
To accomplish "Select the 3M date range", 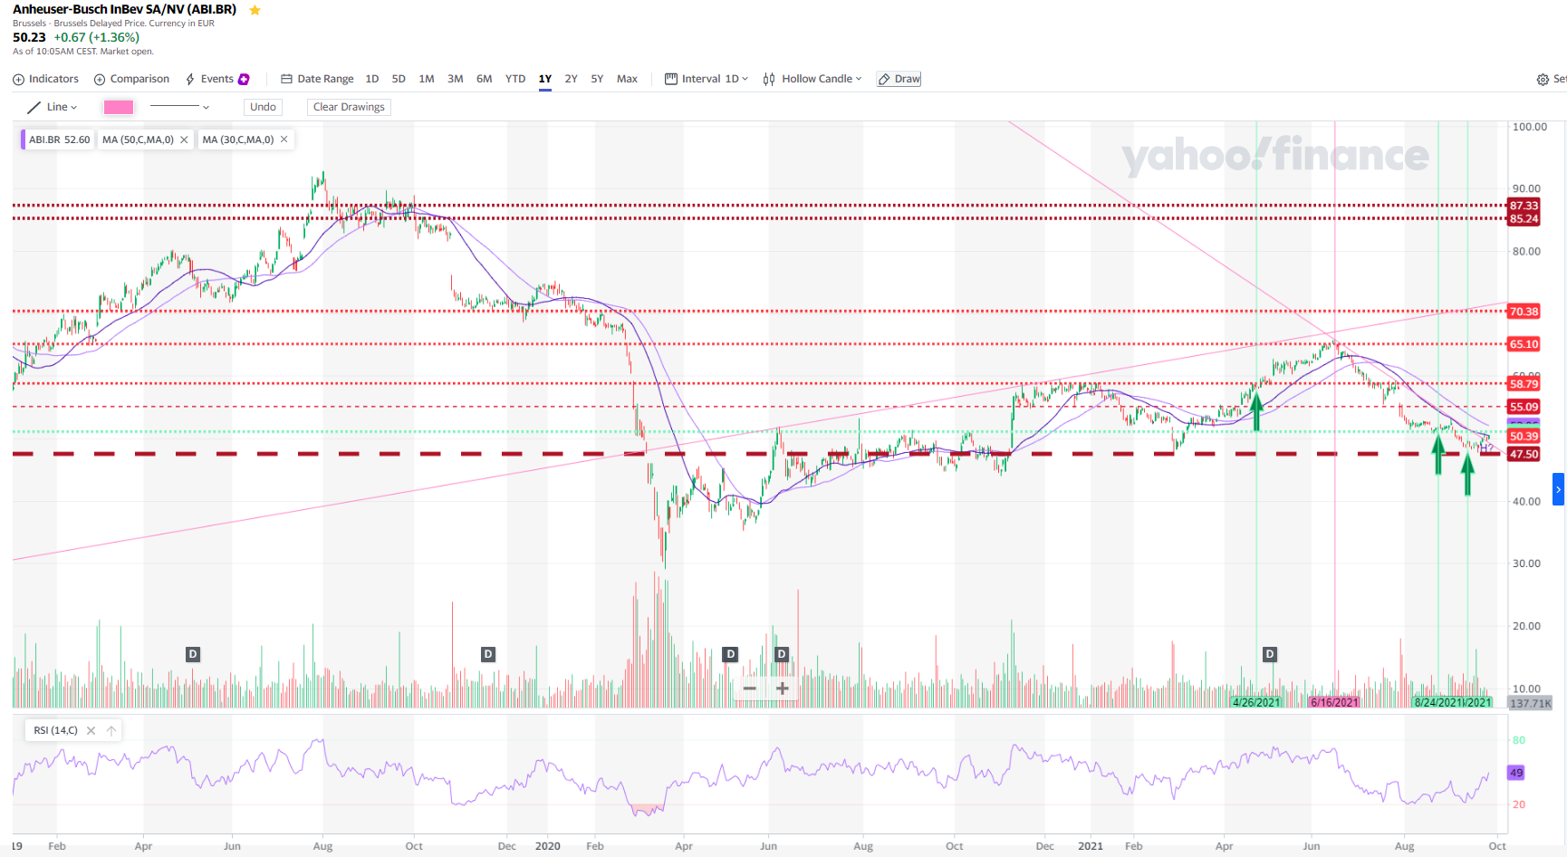I will (x=456, y=79).
